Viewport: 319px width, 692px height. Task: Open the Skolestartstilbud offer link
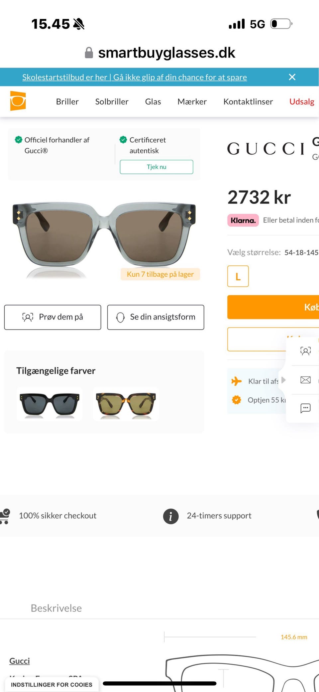[134, 77]
